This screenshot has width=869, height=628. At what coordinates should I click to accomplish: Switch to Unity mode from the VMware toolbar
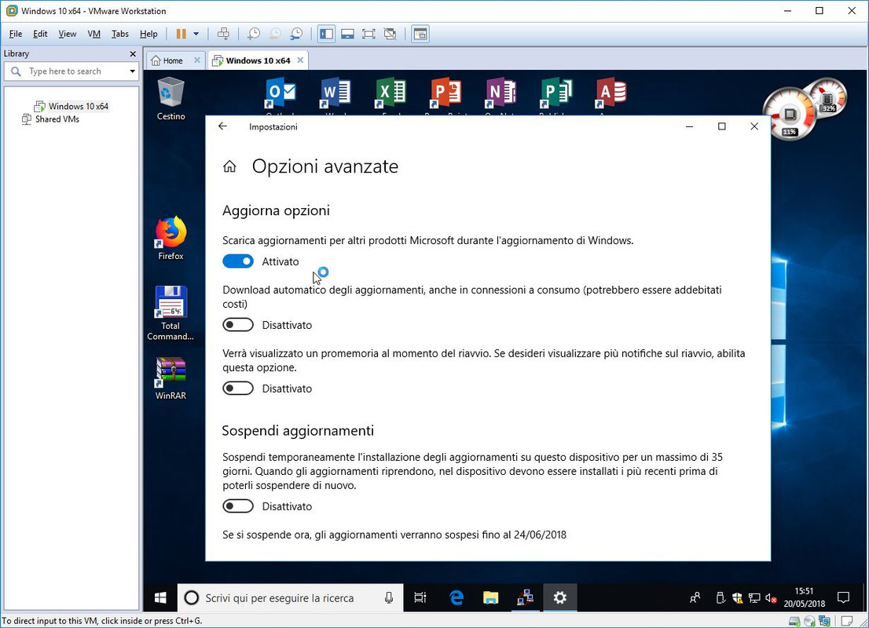(390, 34)
